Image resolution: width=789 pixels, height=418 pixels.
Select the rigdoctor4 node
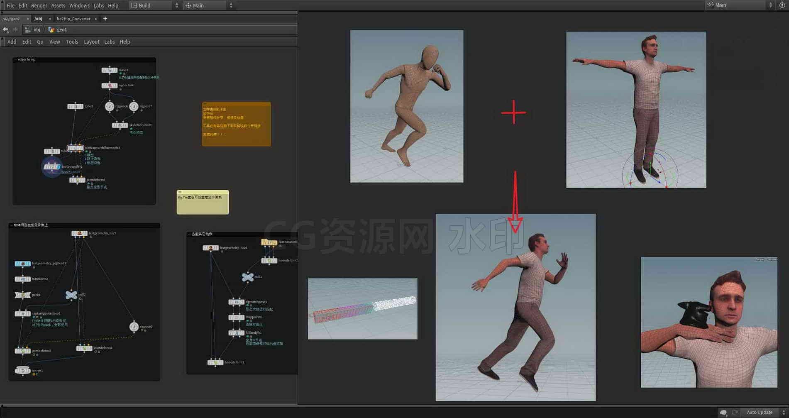(x=110, y=86)
